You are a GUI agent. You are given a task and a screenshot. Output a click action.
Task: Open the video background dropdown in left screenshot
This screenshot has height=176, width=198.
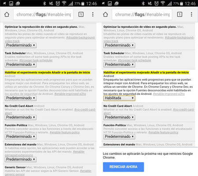(21, 45)
